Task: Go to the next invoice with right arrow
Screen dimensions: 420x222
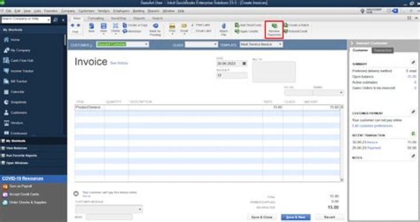Action: point(79,26)
